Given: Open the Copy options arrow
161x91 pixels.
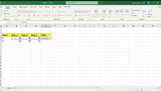Looking at the screenshot, I should click(11, 13).
